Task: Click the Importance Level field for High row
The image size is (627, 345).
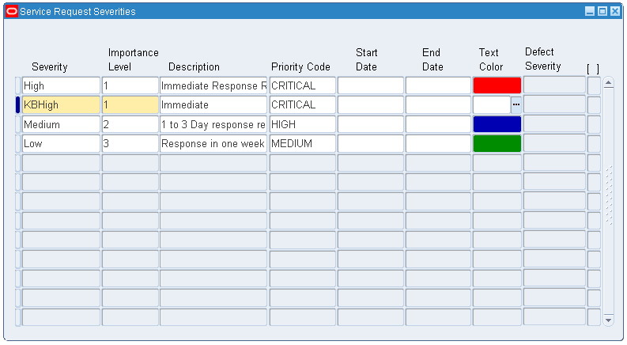Action: pyautogui.click(x=130, y=85)
